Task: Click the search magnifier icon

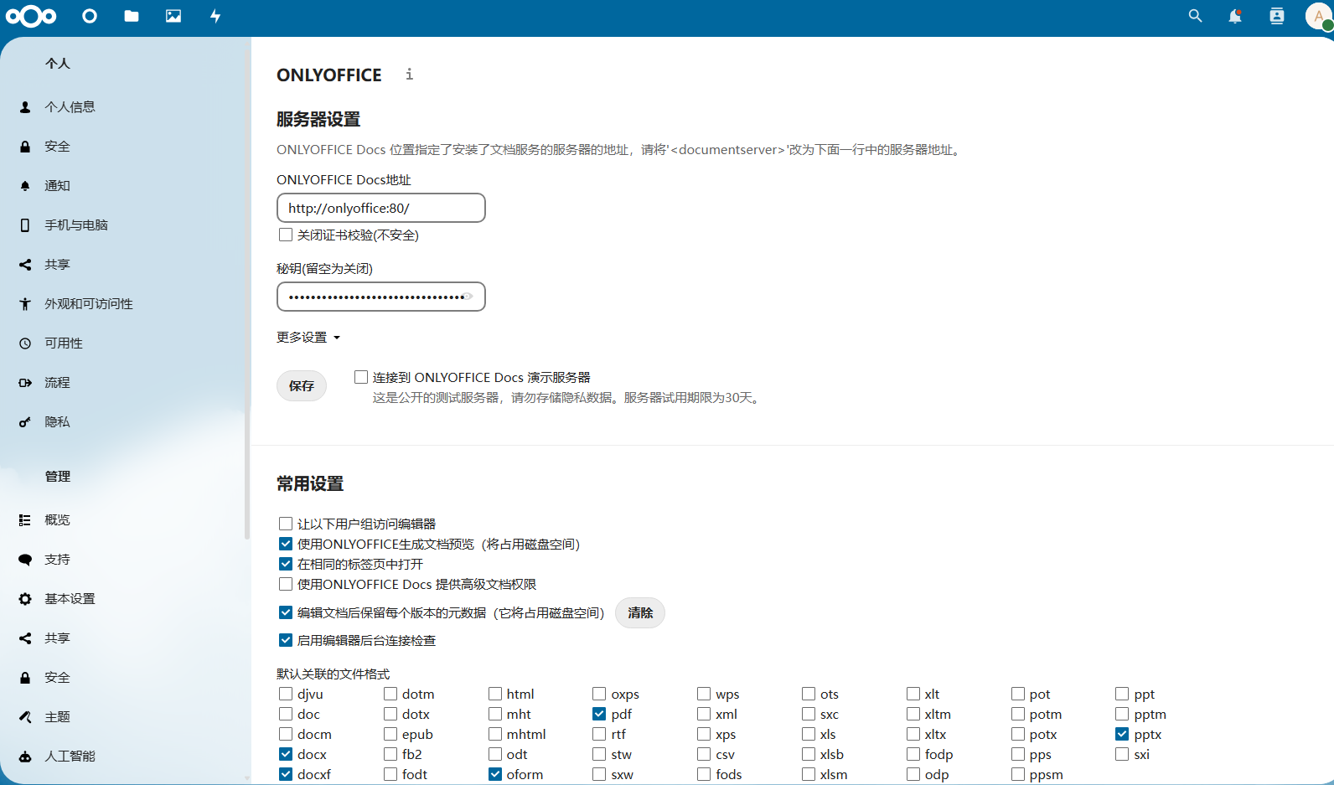Action: click(1195, 16)
